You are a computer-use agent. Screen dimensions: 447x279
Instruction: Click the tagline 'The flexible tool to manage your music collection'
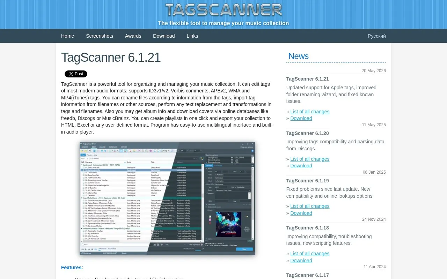223,23
